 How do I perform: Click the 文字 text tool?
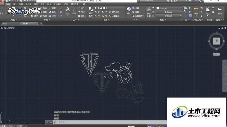point(68,11)
